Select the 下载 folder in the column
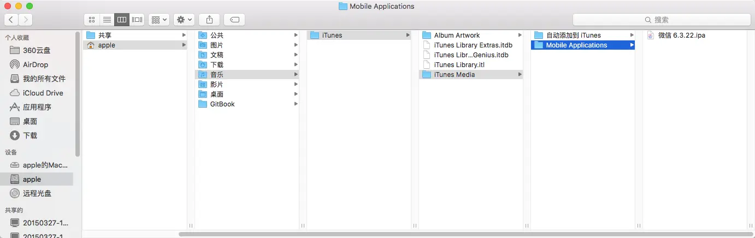 (x=247, y=64)
